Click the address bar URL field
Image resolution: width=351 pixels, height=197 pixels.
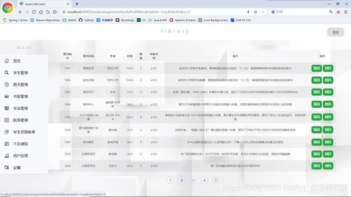click(152, 12)
